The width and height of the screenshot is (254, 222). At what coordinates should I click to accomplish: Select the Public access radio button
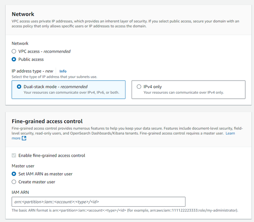pyautogui.click(x=14, y=60)
